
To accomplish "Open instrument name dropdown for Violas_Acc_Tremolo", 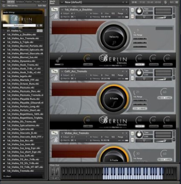I will [62, 133].
